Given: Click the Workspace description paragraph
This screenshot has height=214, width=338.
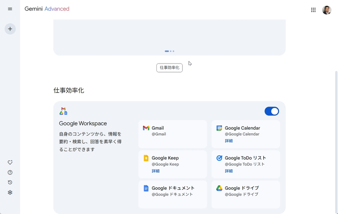Looking at the screenshot, I should tap(90, 142).
